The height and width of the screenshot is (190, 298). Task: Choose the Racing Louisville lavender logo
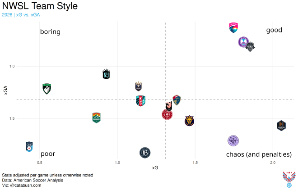(x=233, y=140)
